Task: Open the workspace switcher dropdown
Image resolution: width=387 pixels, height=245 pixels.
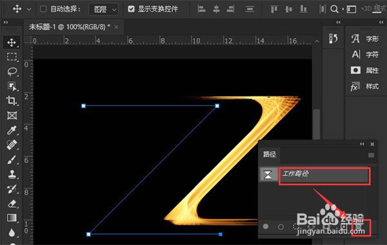Action: (352, 10)
